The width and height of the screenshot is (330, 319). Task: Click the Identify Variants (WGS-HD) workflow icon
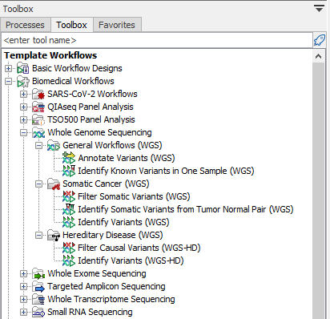point(69,260)
